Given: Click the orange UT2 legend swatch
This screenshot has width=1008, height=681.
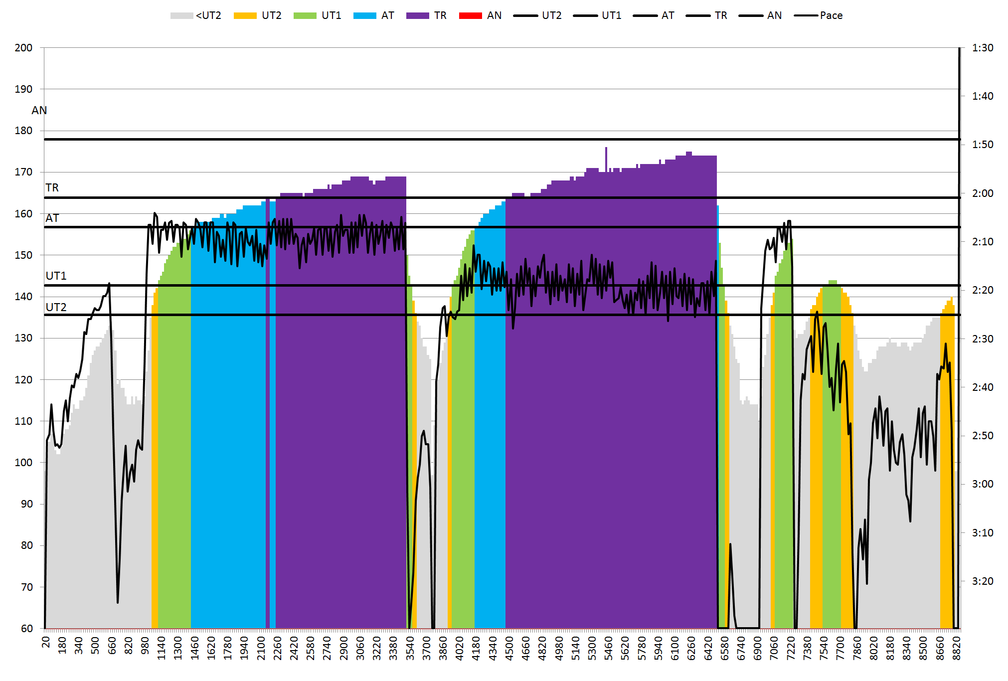Looking at the screenshot, I should coord(245,16).
